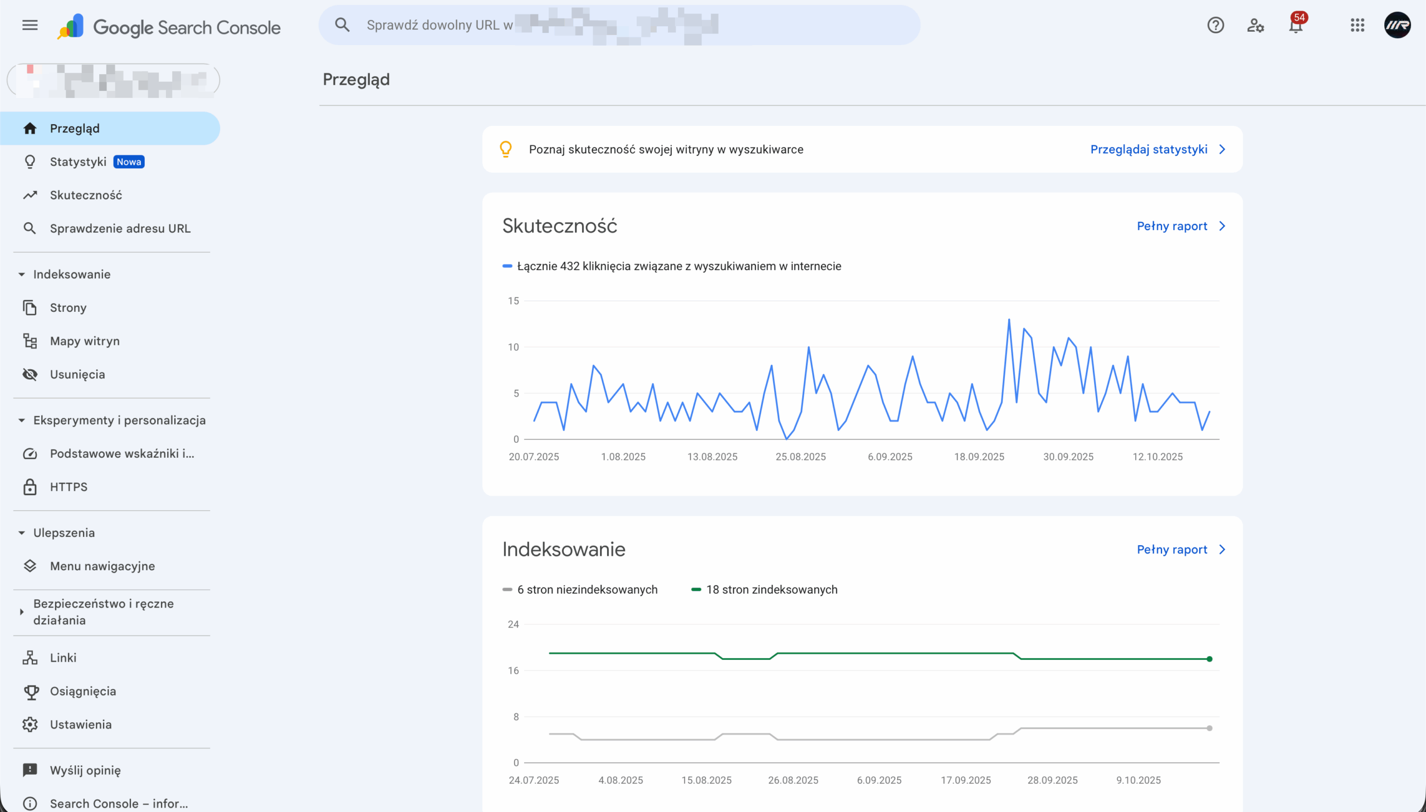Image resolution: width=1426 pixels, height=812 pixels.
Task: Select the Osiągnięcia trophy item
Action: 82,691
